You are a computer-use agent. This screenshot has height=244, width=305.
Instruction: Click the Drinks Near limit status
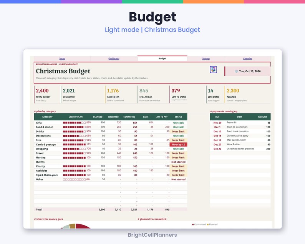[178, 131]
